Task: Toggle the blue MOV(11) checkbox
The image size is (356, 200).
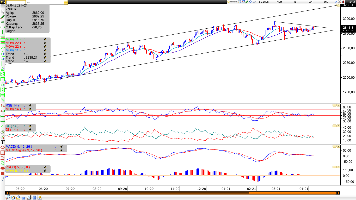Action: 45,50
